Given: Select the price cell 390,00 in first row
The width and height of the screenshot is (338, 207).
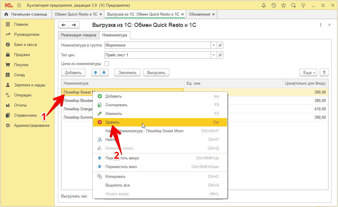Looking at the screenshot, I should coord(306,92).
